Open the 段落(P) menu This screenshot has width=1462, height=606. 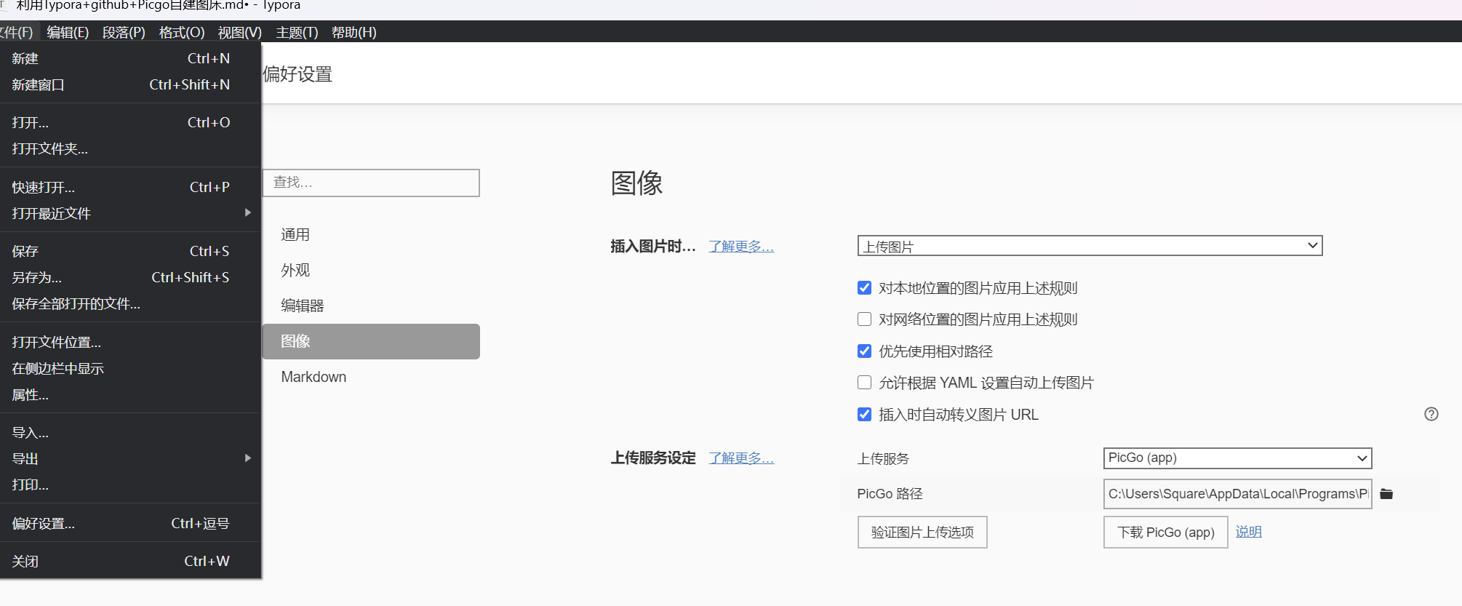click(x=124, y=32)
